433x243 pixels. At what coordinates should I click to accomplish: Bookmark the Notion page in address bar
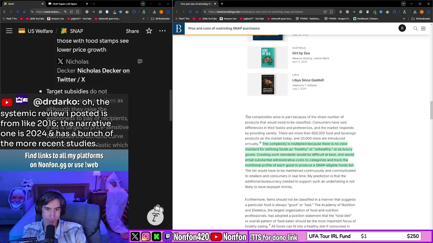coord(77,12)
